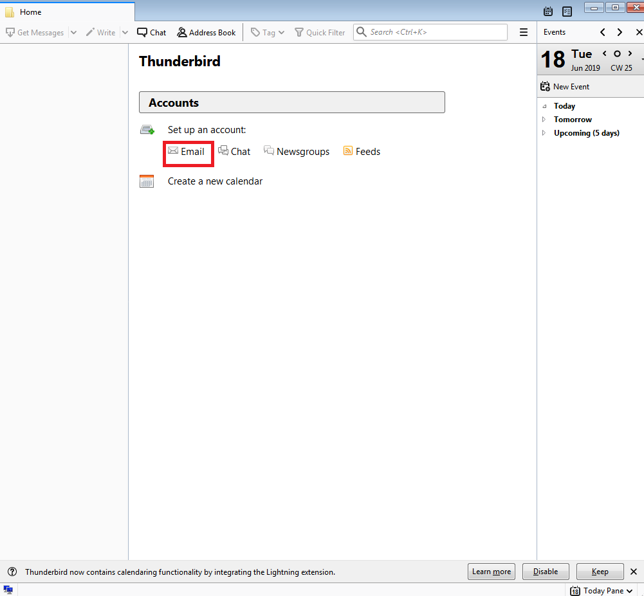The width and height of the screenshot is (644, 596).
Task: Click the Events pane title
Action: (555, 32)
